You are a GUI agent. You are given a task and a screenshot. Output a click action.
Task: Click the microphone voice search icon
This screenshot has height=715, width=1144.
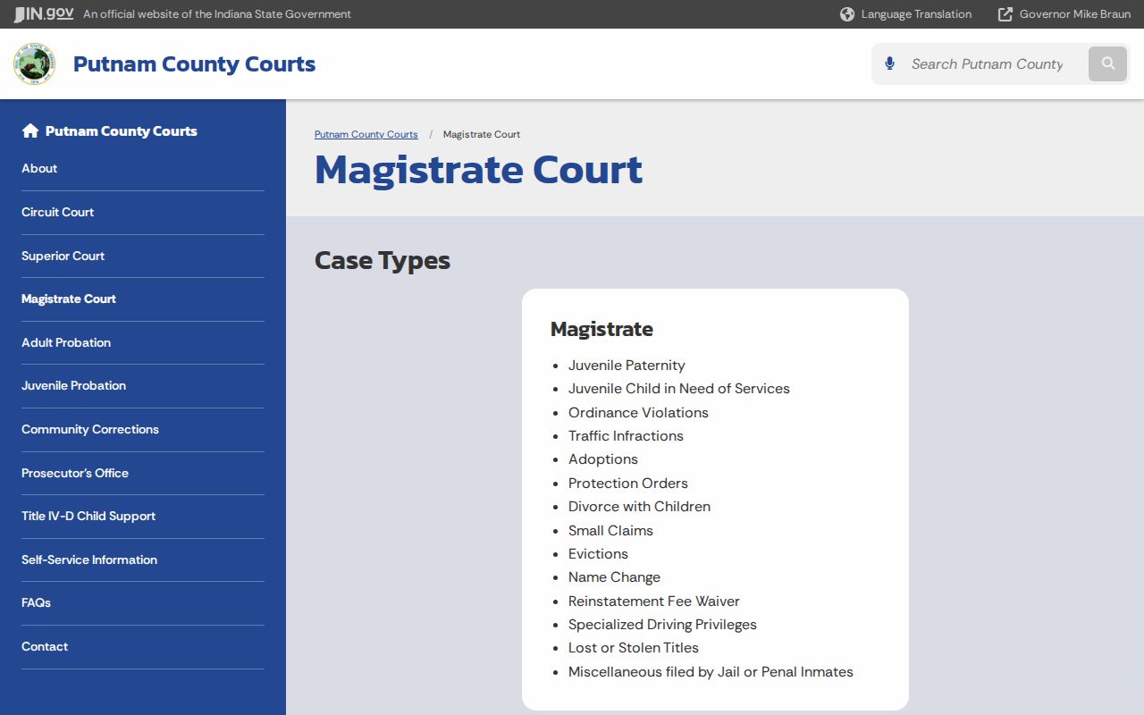(889, 63)
